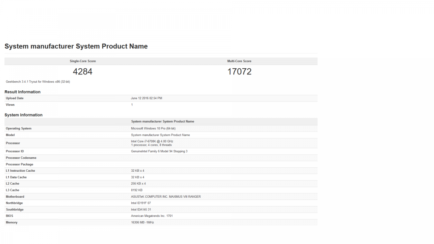Select the single-core score value 4284

point(83,72)
